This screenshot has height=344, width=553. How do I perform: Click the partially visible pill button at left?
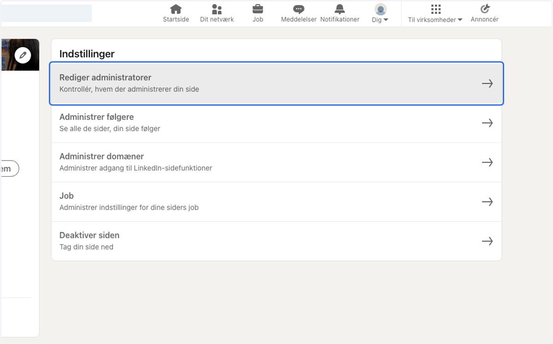click(9, 169)
